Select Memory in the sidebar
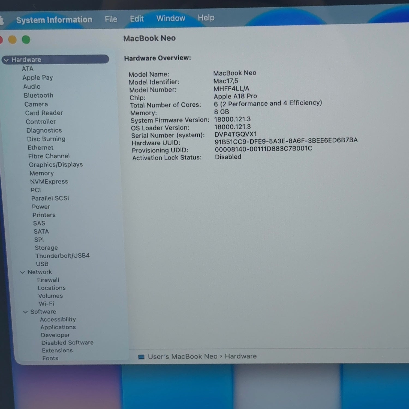The image size is (409, 409). (x=41, y=173)
